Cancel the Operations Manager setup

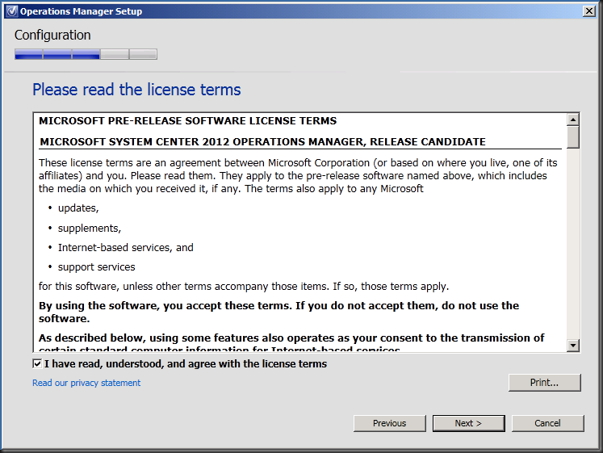(x=547, y=423)
